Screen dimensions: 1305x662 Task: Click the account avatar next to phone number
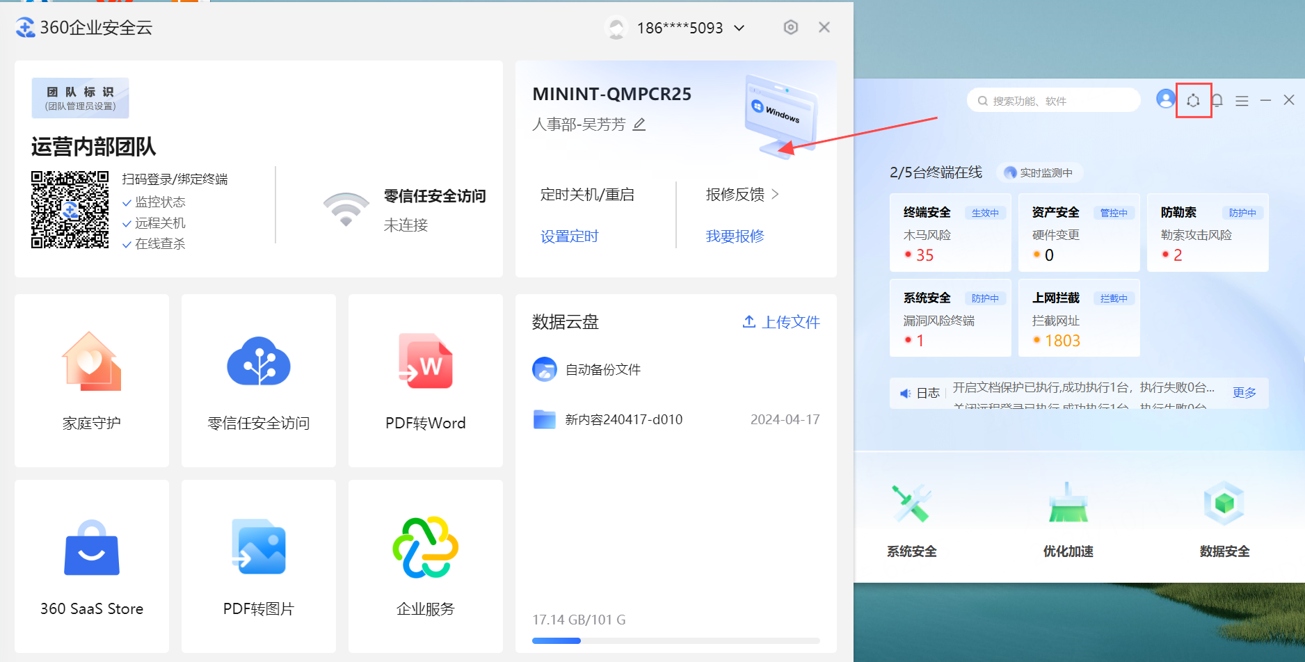616,27
